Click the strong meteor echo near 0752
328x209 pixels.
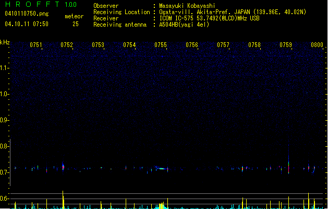click(x=63, y=167)
